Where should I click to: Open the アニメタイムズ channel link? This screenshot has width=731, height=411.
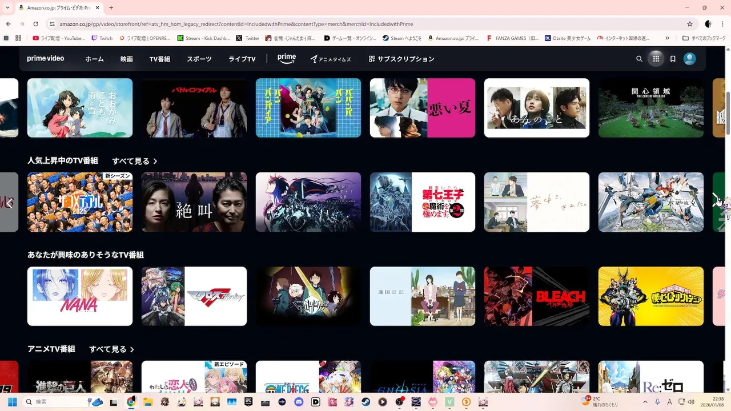click(x=331, y=59)
